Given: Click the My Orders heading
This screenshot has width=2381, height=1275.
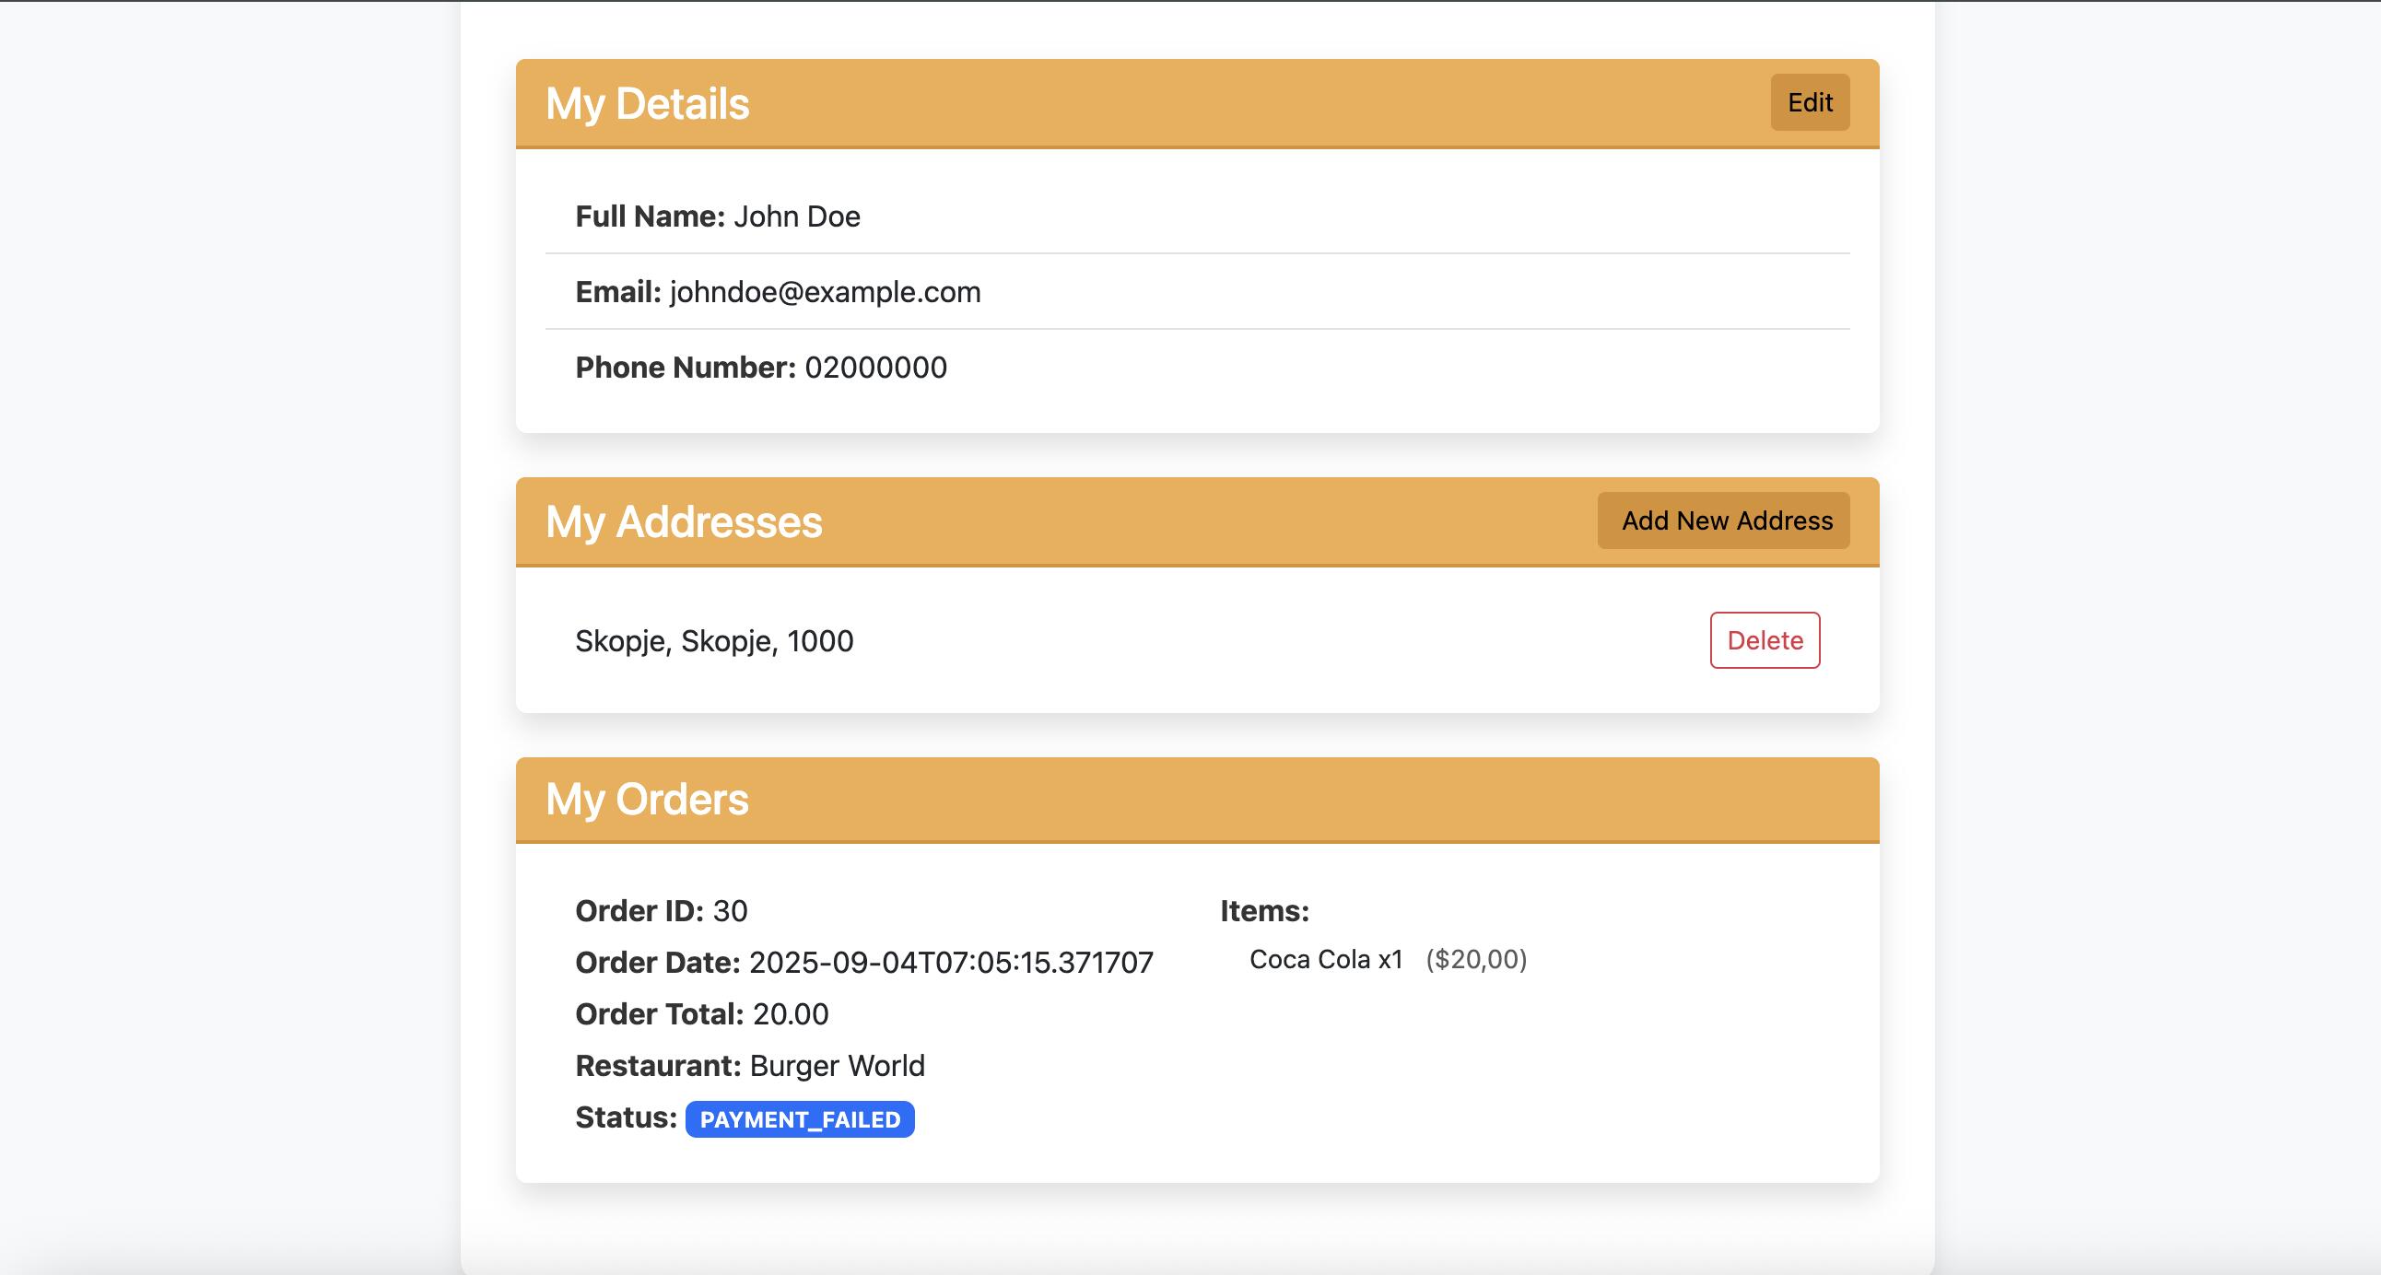Looking at the screenshot, I should [646, 800].
